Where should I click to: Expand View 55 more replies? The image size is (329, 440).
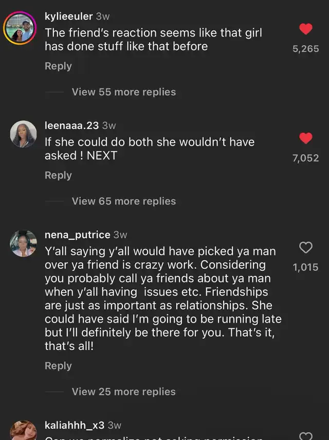[123, 92]
